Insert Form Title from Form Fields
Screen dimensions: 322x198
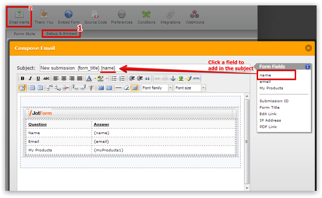[x=270, y=107]
